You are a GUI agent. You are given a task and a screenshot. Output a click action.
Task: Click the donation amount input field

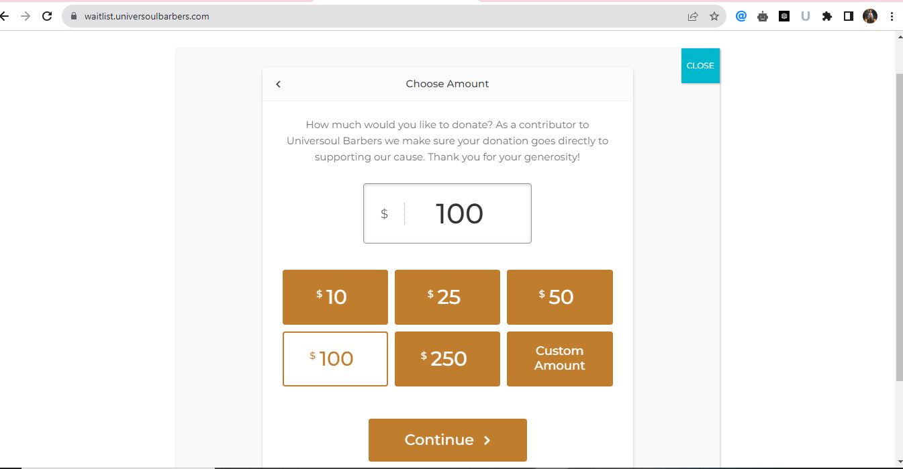click(459, 213)
